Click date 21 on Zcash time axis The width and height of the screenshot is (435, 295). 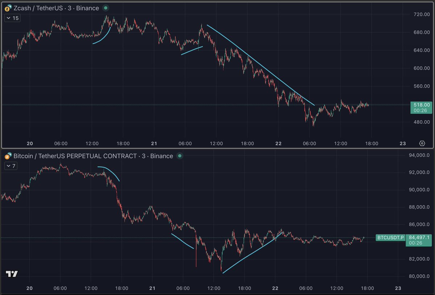(154, 143)
